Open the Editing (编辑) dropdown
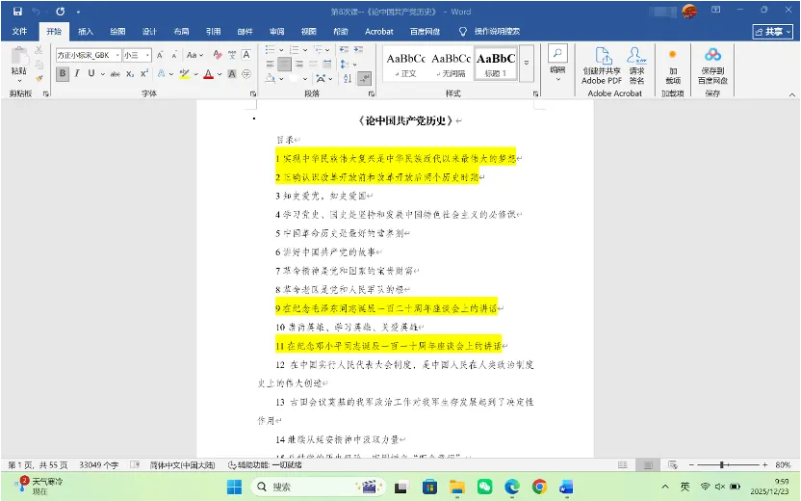This screenshot has width=801, height=501. pos(557,64)
